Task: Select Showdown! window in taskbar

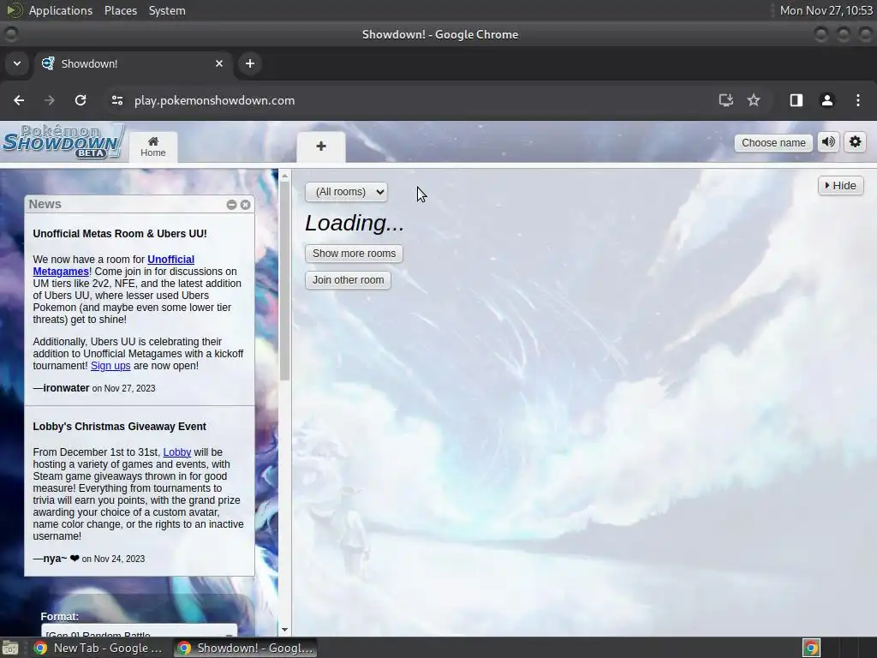Action: click(245, 648)
